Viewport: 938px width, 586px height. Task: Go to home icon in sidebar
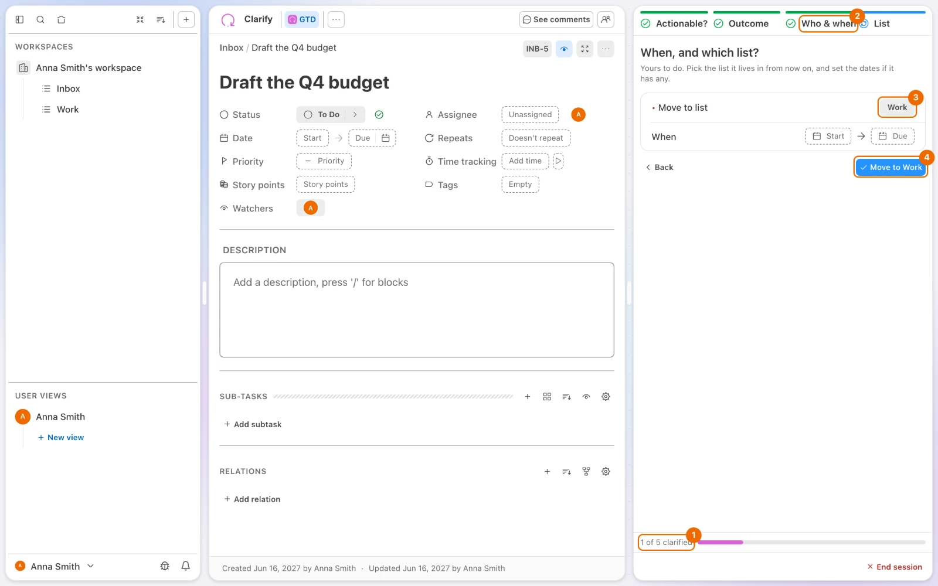tap(61, 19)
